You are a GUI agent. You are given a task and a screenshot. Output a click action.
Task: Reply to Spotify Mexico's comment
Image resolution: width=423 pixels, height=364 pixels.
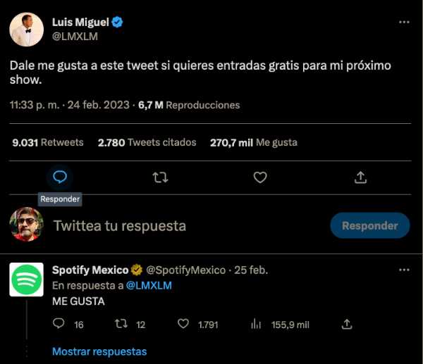pos(60,324)
